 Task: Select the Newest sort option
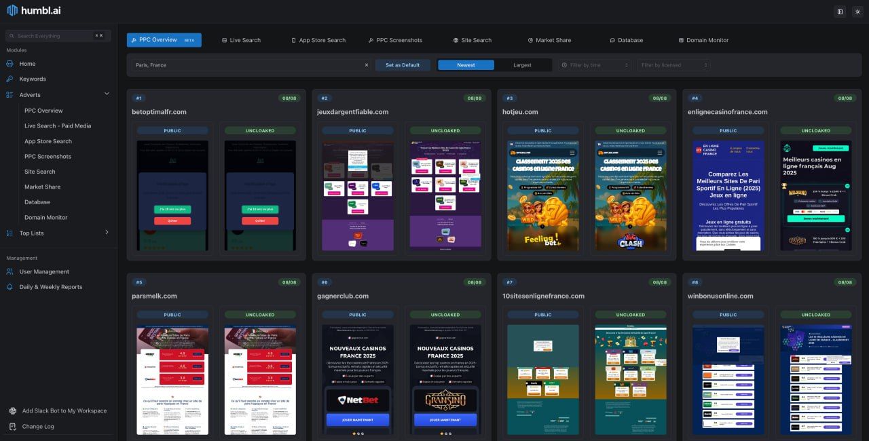tap(466, 65)
